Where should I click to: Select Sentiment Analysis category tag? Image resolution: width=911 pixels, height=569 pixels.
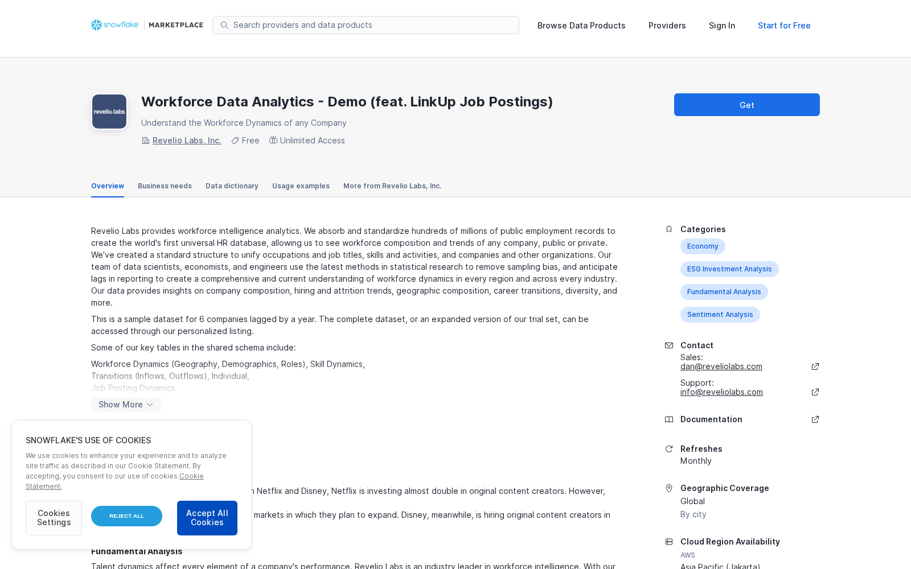[720, 315]
